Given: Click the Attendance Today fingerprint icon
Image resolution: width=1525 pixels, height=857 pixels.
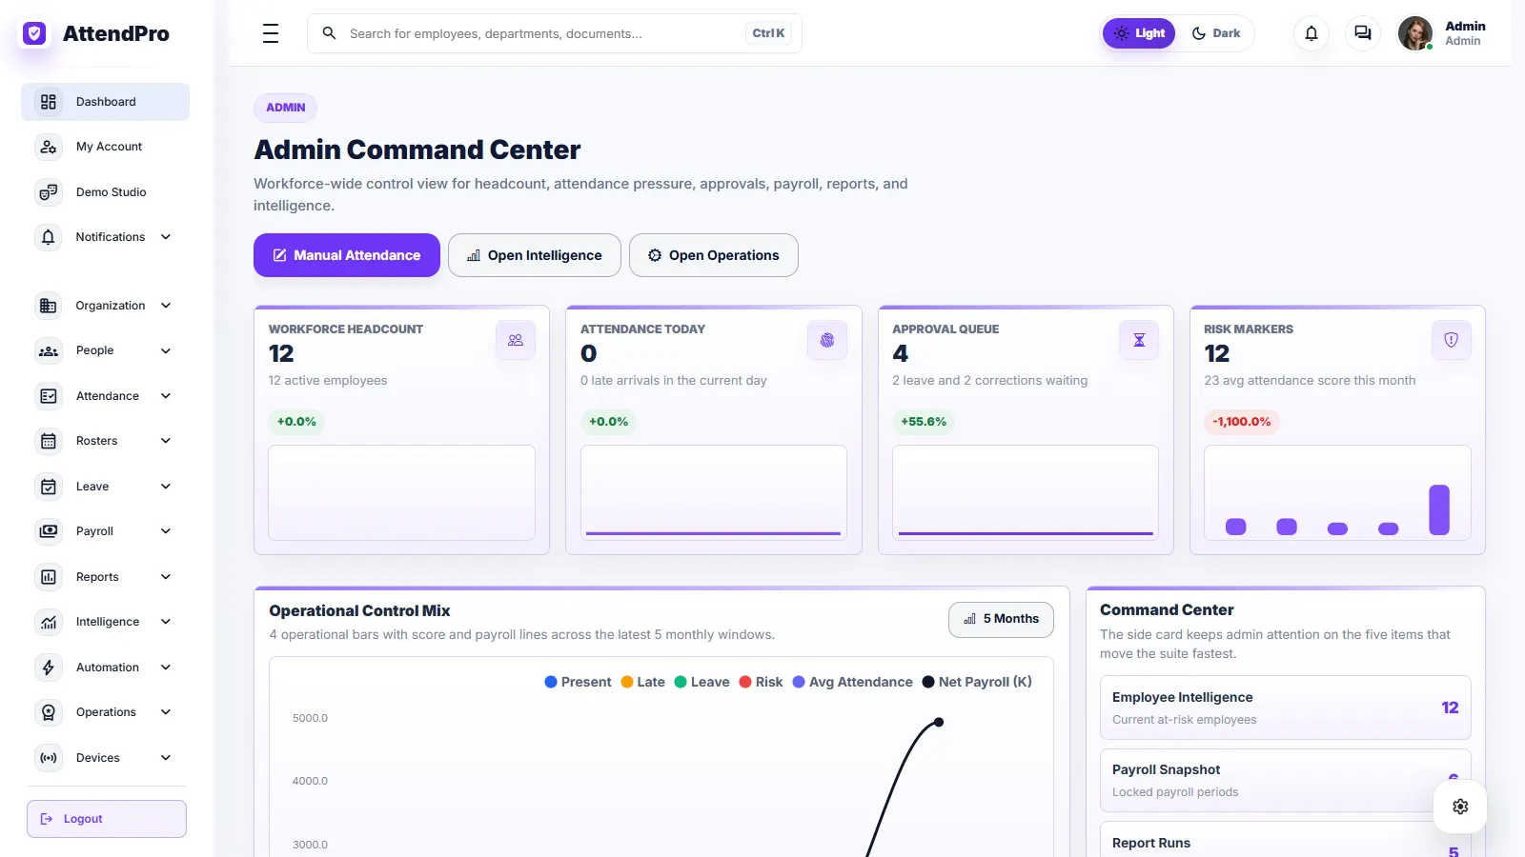Looking at the screenshot, I should point(827,340).
